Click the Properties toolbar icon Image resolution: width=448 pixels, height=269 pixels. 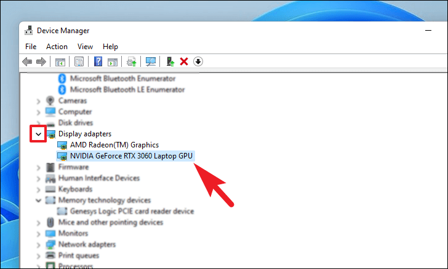[79, 61]
